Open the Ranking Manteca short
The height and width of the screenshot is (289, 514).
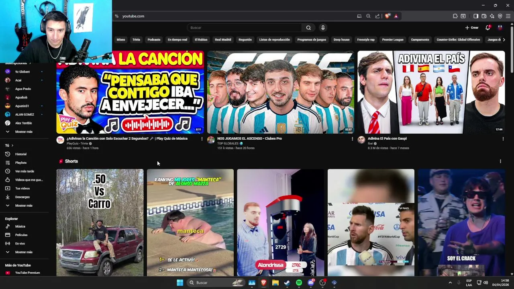point(190,222)
